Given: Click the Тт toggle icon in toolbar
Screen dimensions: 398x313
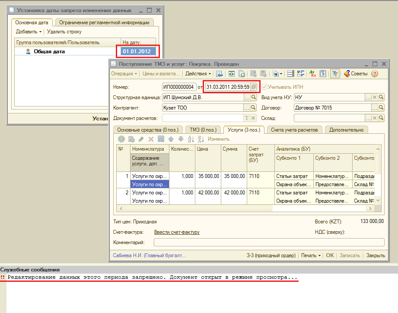Looking at the screenshot, I should click(334, 74).
